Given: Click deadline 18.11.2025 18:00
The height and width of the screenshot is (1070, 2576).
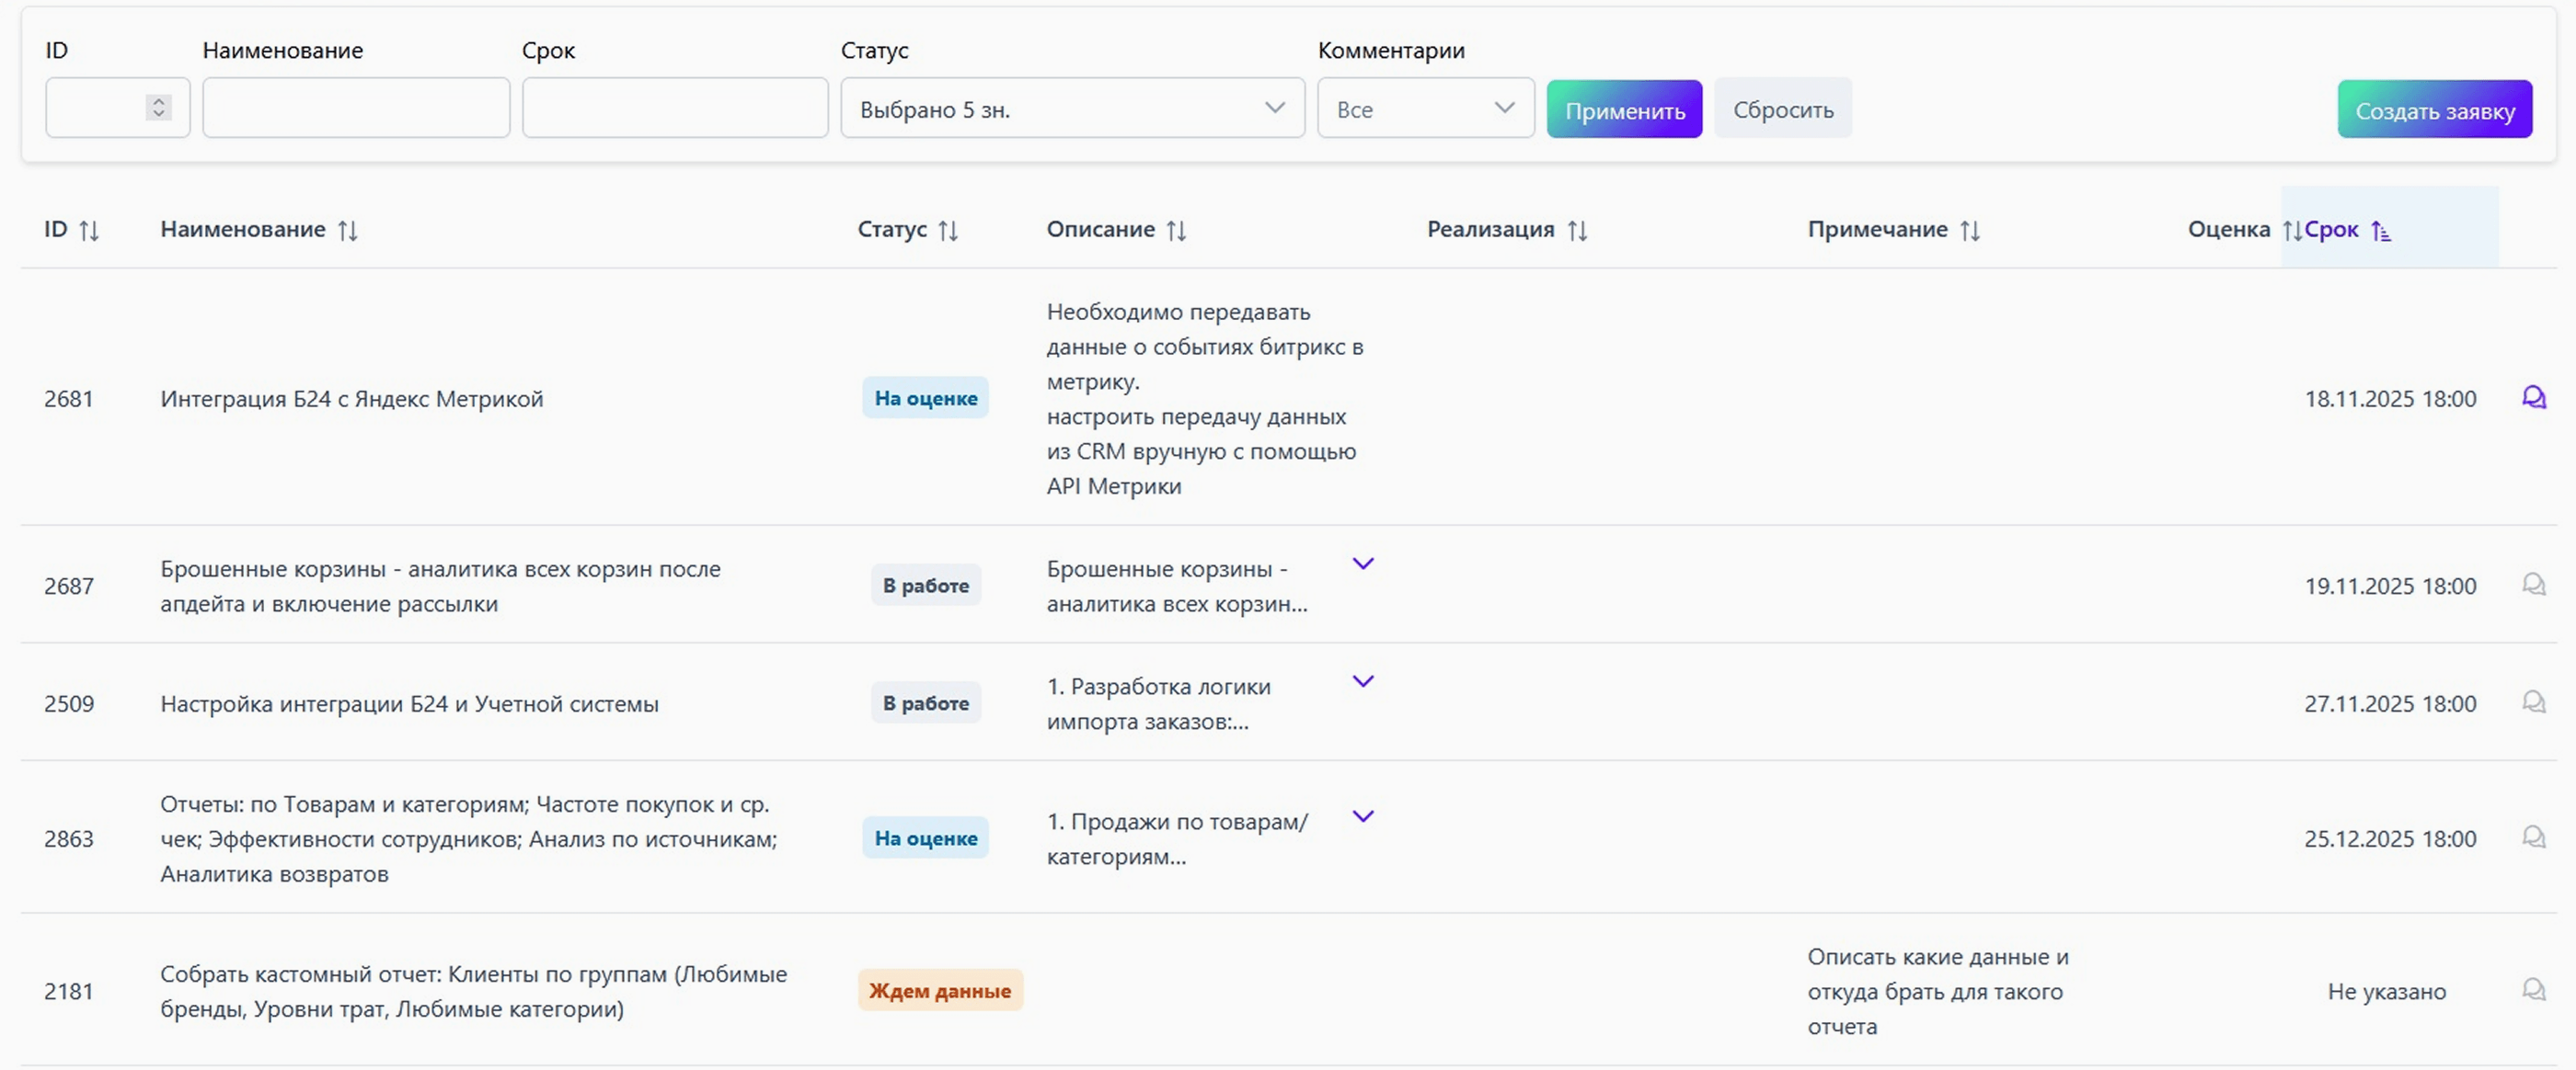Looking at the screenshot, I should pyautogui.click(x=2390, y=399).
